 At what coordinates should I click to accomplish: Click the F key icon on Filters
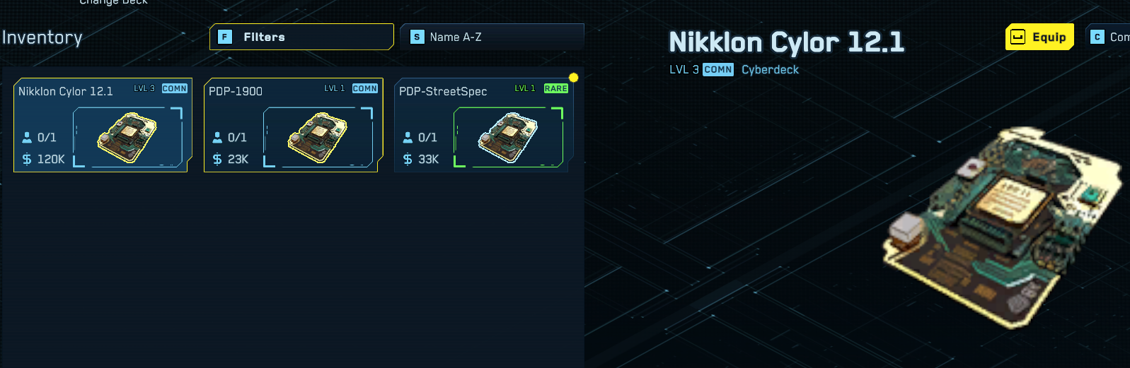(x=224, y=37)
